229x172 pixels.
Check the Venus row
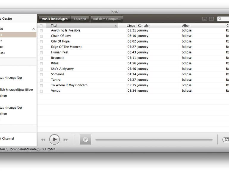tap(41, 91)
